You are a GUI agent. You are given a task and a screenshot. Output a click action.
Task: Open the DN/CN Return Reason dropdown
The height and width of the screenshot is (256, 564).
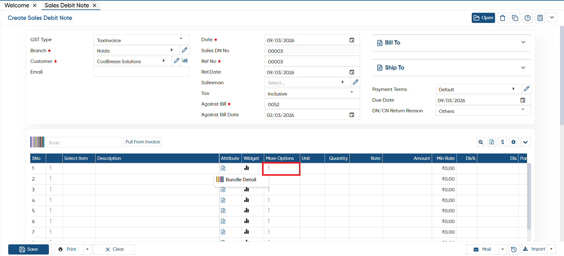click(x=483, y=111)
